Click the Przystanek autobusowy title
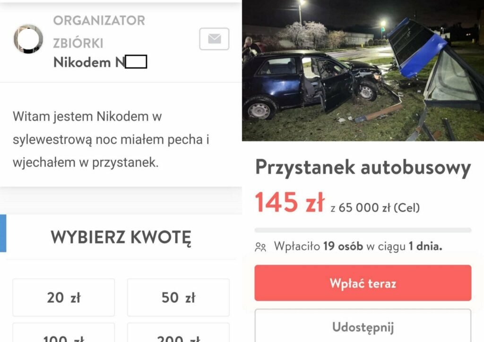484x342 pixels. pyautogui.click(x=363, y=168)
